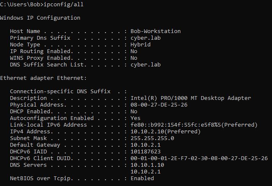
Task: Click the Windows IP Configuration heading
Action: pyautogui.click(x=40, y=18)
